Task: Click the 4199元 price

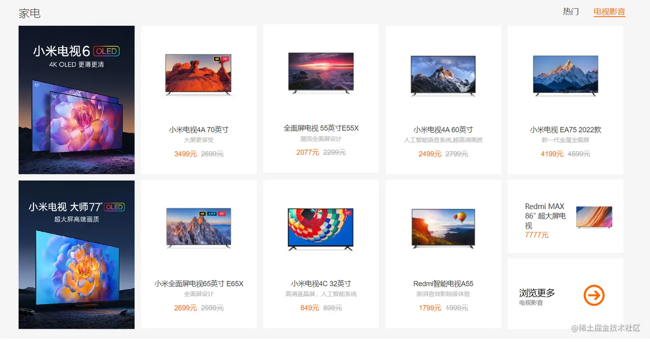Action: point(552,154)
